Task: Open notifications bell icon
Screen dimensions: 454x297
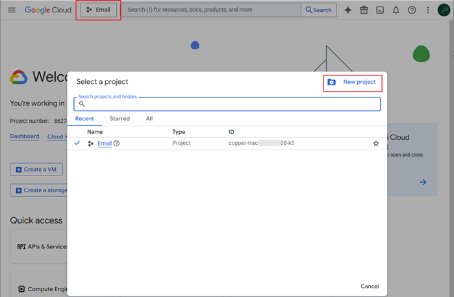Action: pyautogui.click(x=396, y=10)
